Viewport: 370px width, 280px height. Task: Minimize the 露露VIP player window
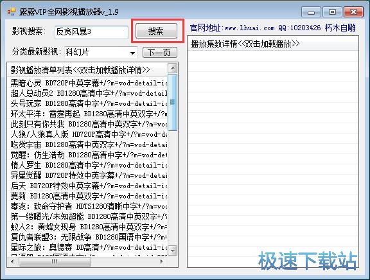pyautogui.click(x=311, y=12)
